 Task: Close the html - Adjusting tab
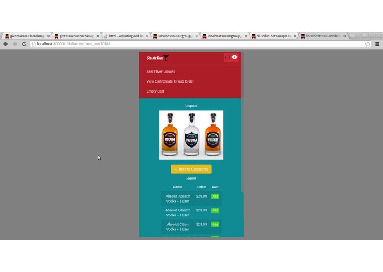click(147, 36)
